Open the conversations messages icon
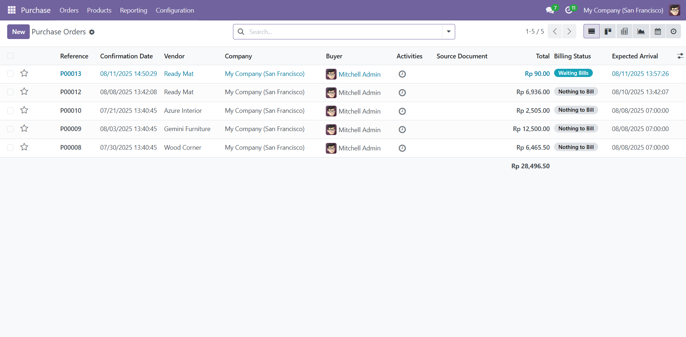This screenshot has height=337, width=686. pos(550,10)
